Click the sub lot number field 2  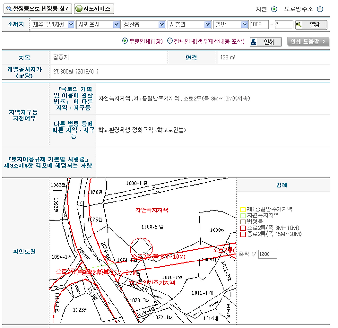click(284, 24)
